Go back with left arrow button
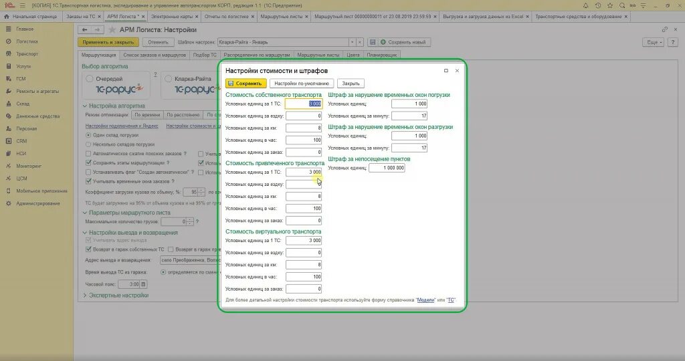This screenshot has height=361, width=685. pos(85,29)
